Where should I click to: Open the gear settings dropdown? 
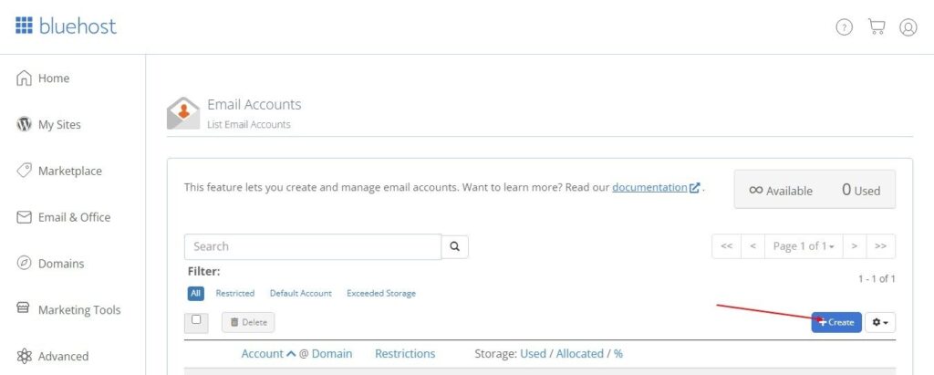tap(880, 322)
